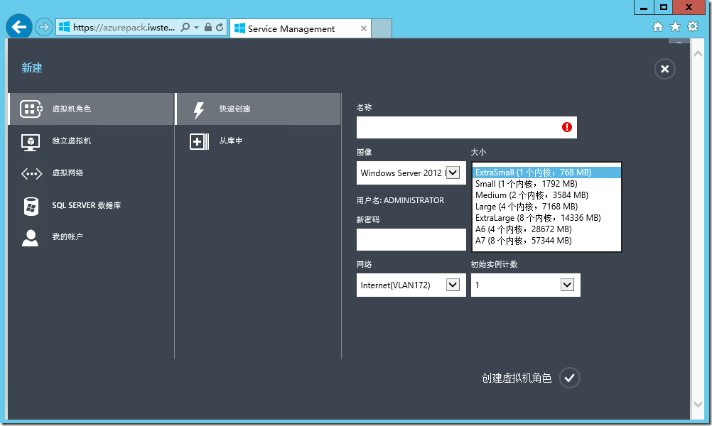Open favorites star icon
Viewport: 712px width, 426px height.
coord(675,27)
